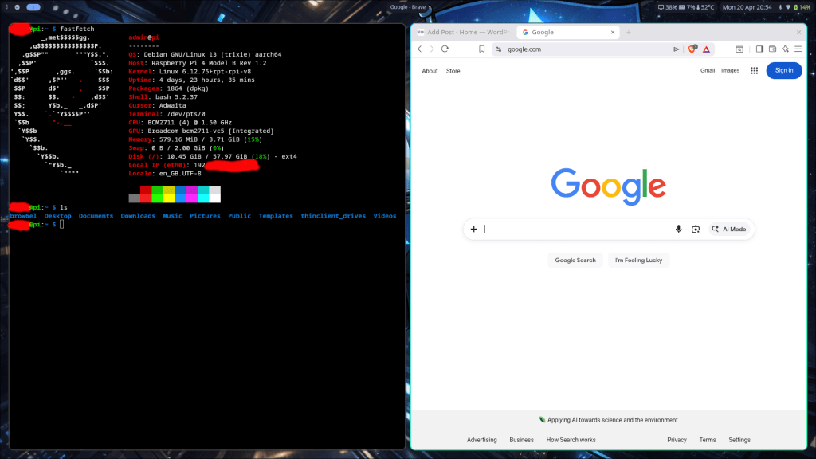View site information in address bar
The height and width of the screenshot is (459, 816).
click(498, 49)
